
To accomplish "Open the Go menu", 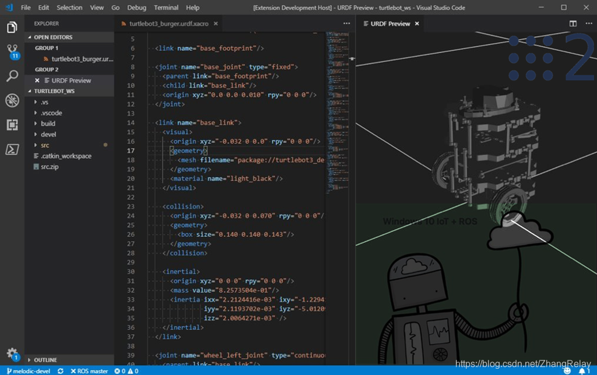I will pos(115,8).
